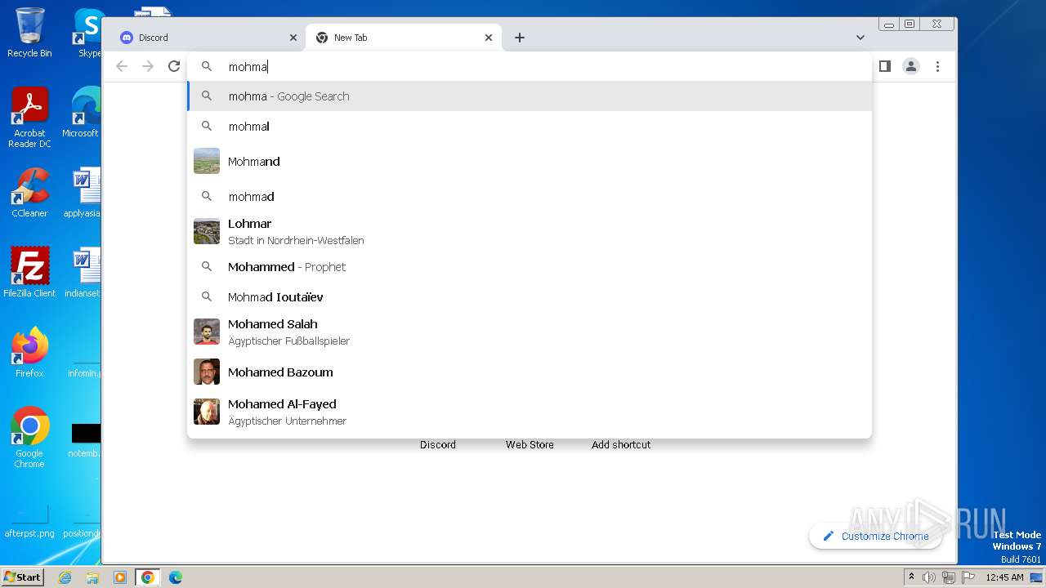Select 'Mohamed Salah' suggestion
Viewport: 1046px width, 588px height.
coord(530,332)
